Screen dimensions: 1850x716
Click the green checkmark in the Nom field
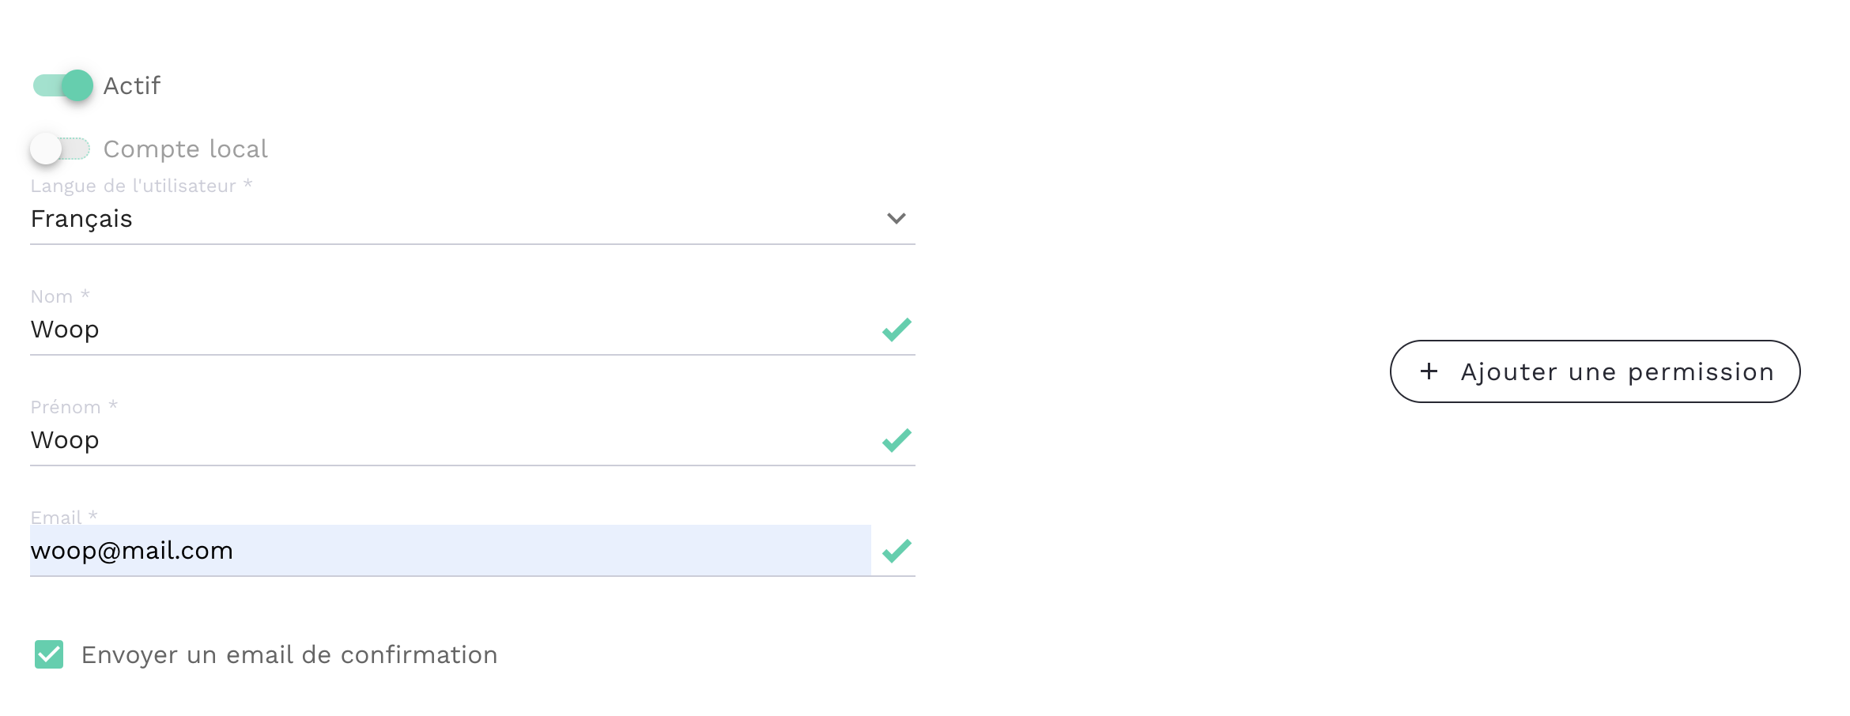[x=897, y=330]
